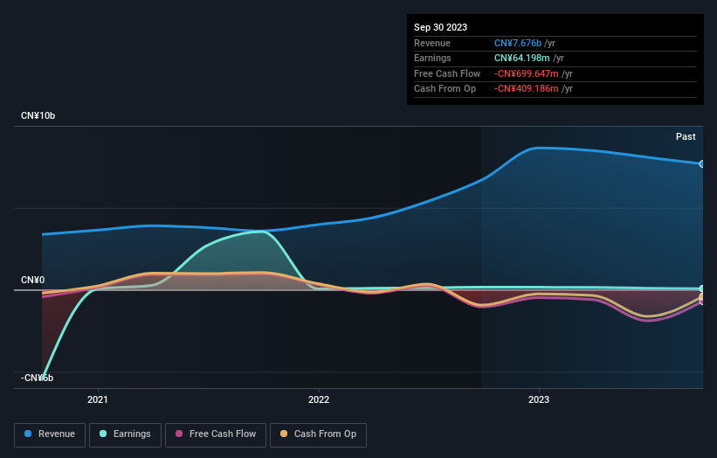Click the 2022 x-axis label
Image resolution: width=717 pixels, height=458 pixels.
[x=319, y=400]
